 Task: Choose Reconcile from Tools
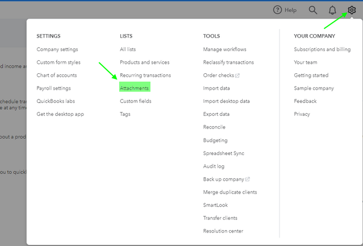(214, 127)
